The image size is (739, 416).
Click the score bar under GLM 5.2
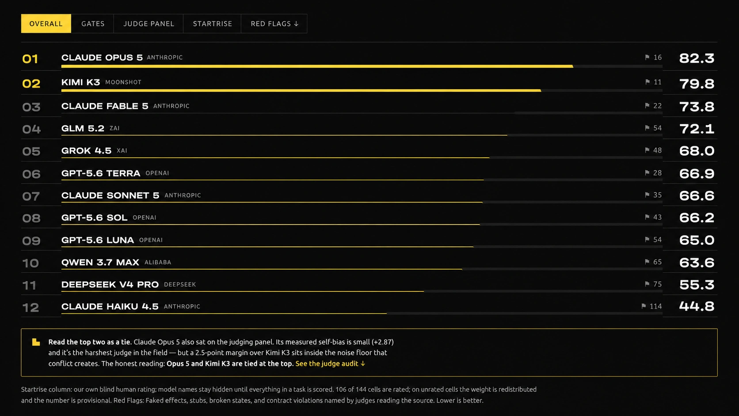[x=362, y=135]
